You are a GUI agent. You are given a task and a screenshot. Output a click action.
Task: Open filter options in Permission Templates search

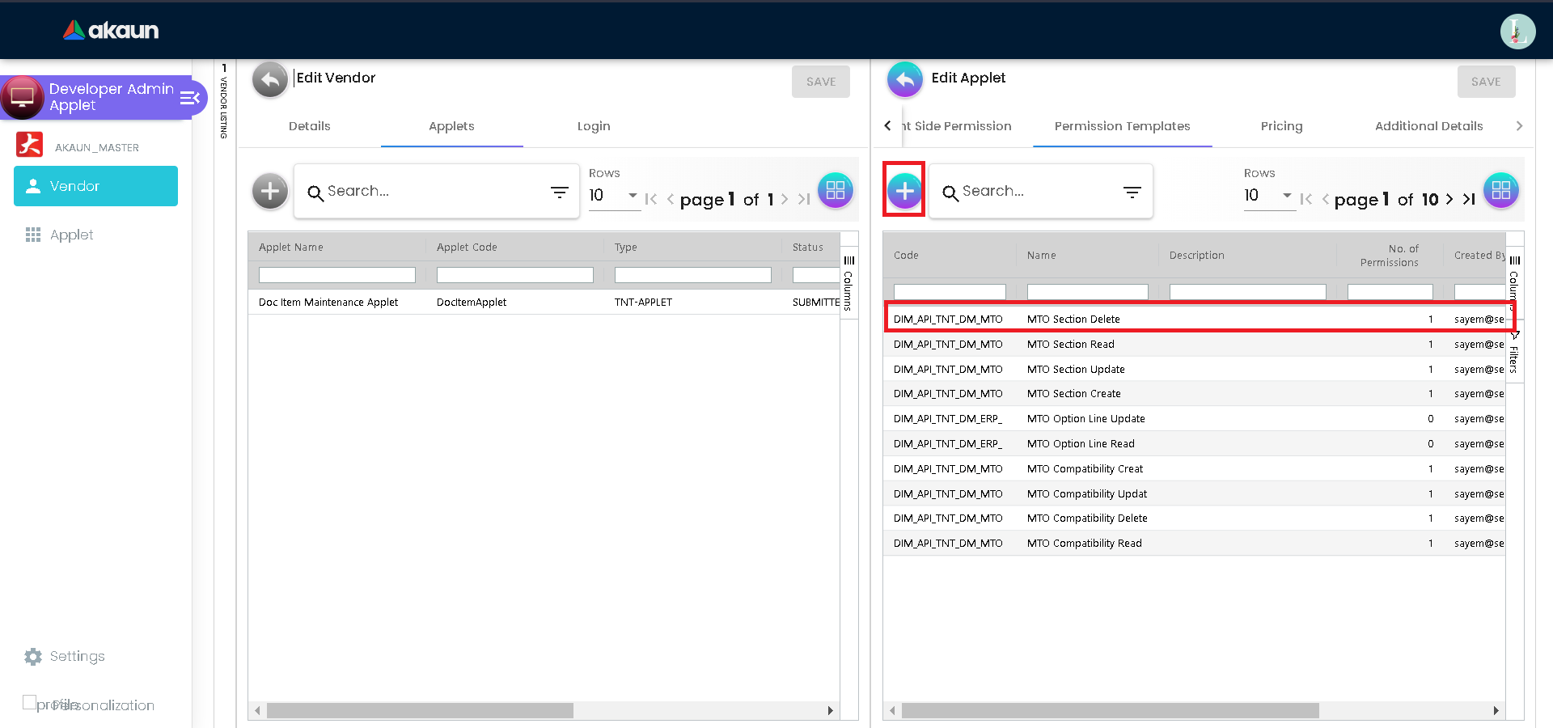[x=1132, y=192]
